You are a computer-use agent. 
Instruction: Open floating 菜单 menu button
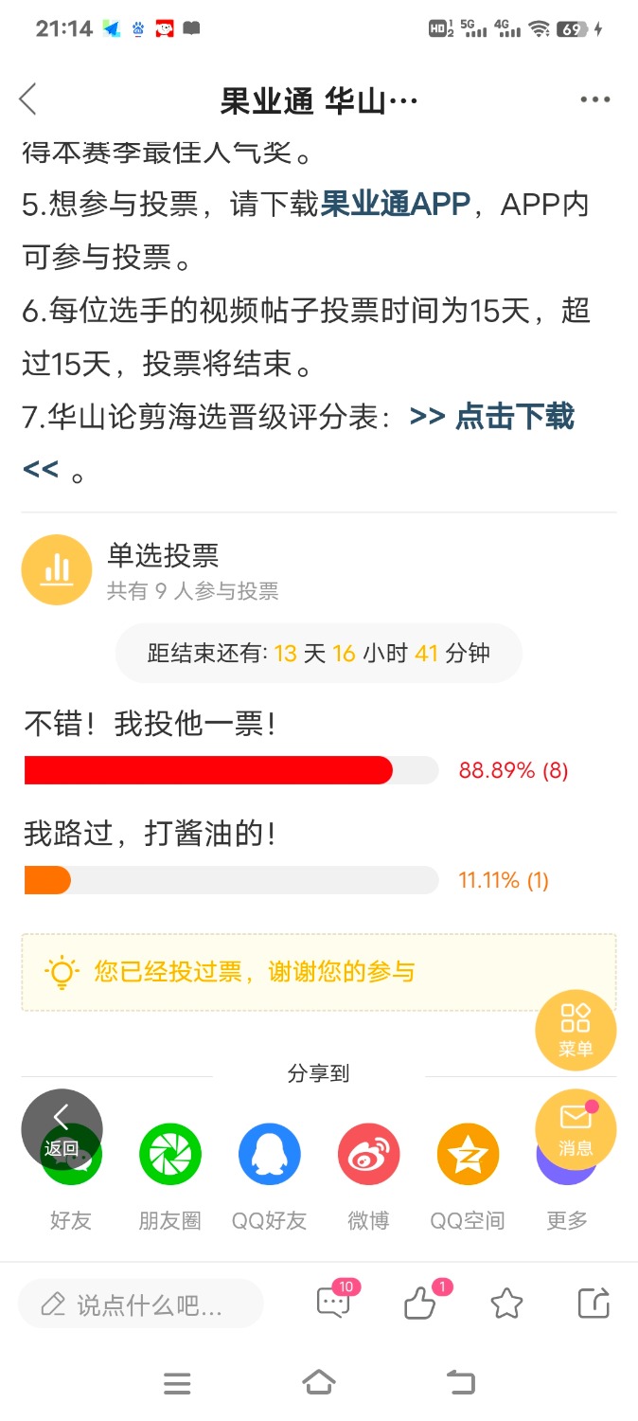pos(576,1030)
